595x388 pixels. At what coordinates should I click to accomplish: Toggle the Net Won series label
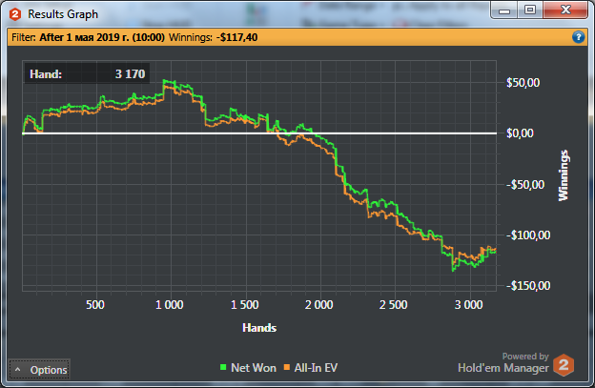[x=254, y=368]
